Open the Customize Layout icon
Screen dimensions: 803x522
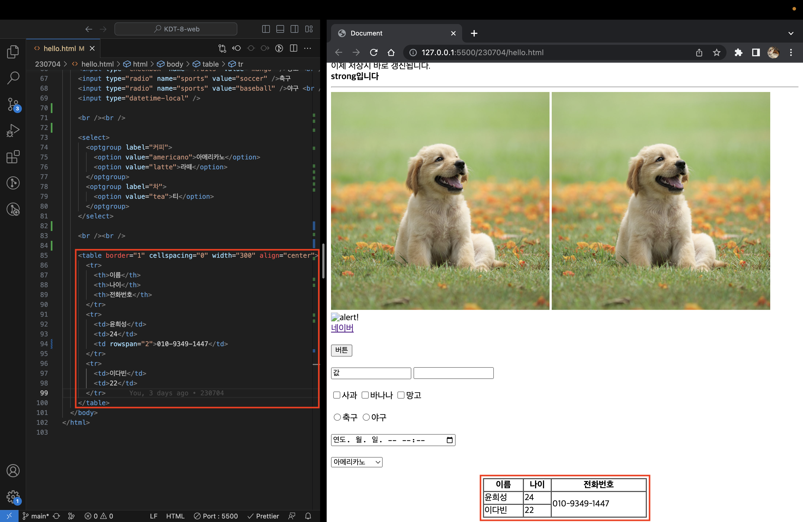pyautogui.click(x=309, y=29)
